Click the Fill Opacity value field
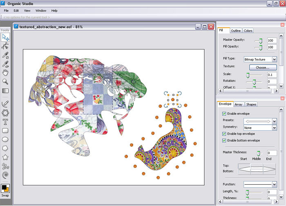 pos(272,47)
